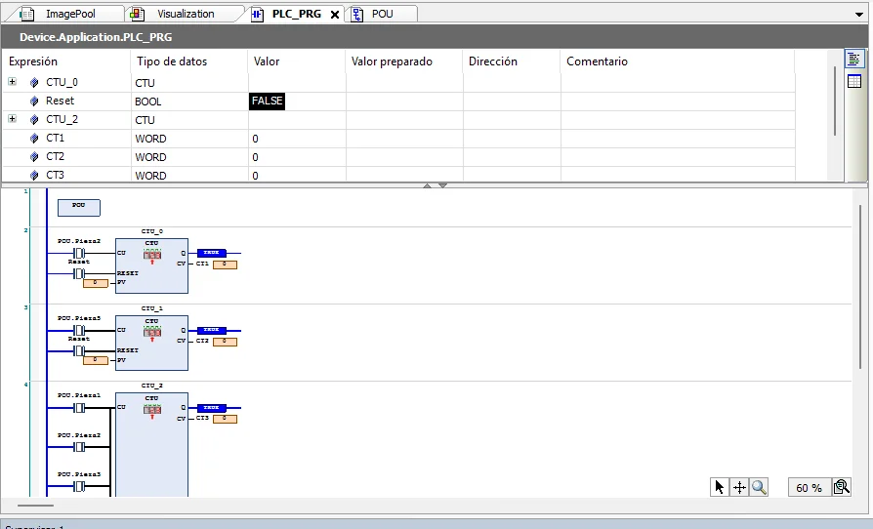Switch declaration editor to tabular view
Screen dimensions: 873x529
(x=854, y=82)
